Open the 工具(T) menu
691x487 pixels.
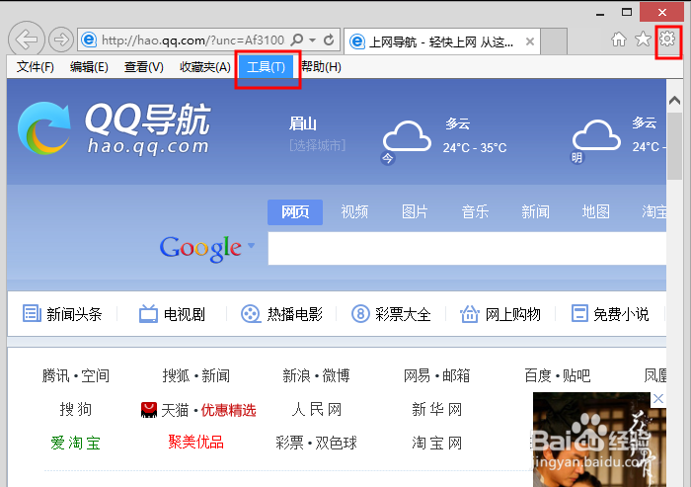click(267, 67)
